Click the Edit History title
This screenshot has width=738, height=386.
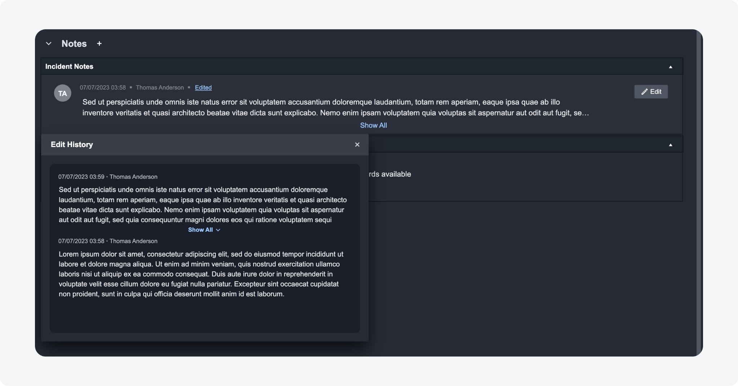(72, 145)
